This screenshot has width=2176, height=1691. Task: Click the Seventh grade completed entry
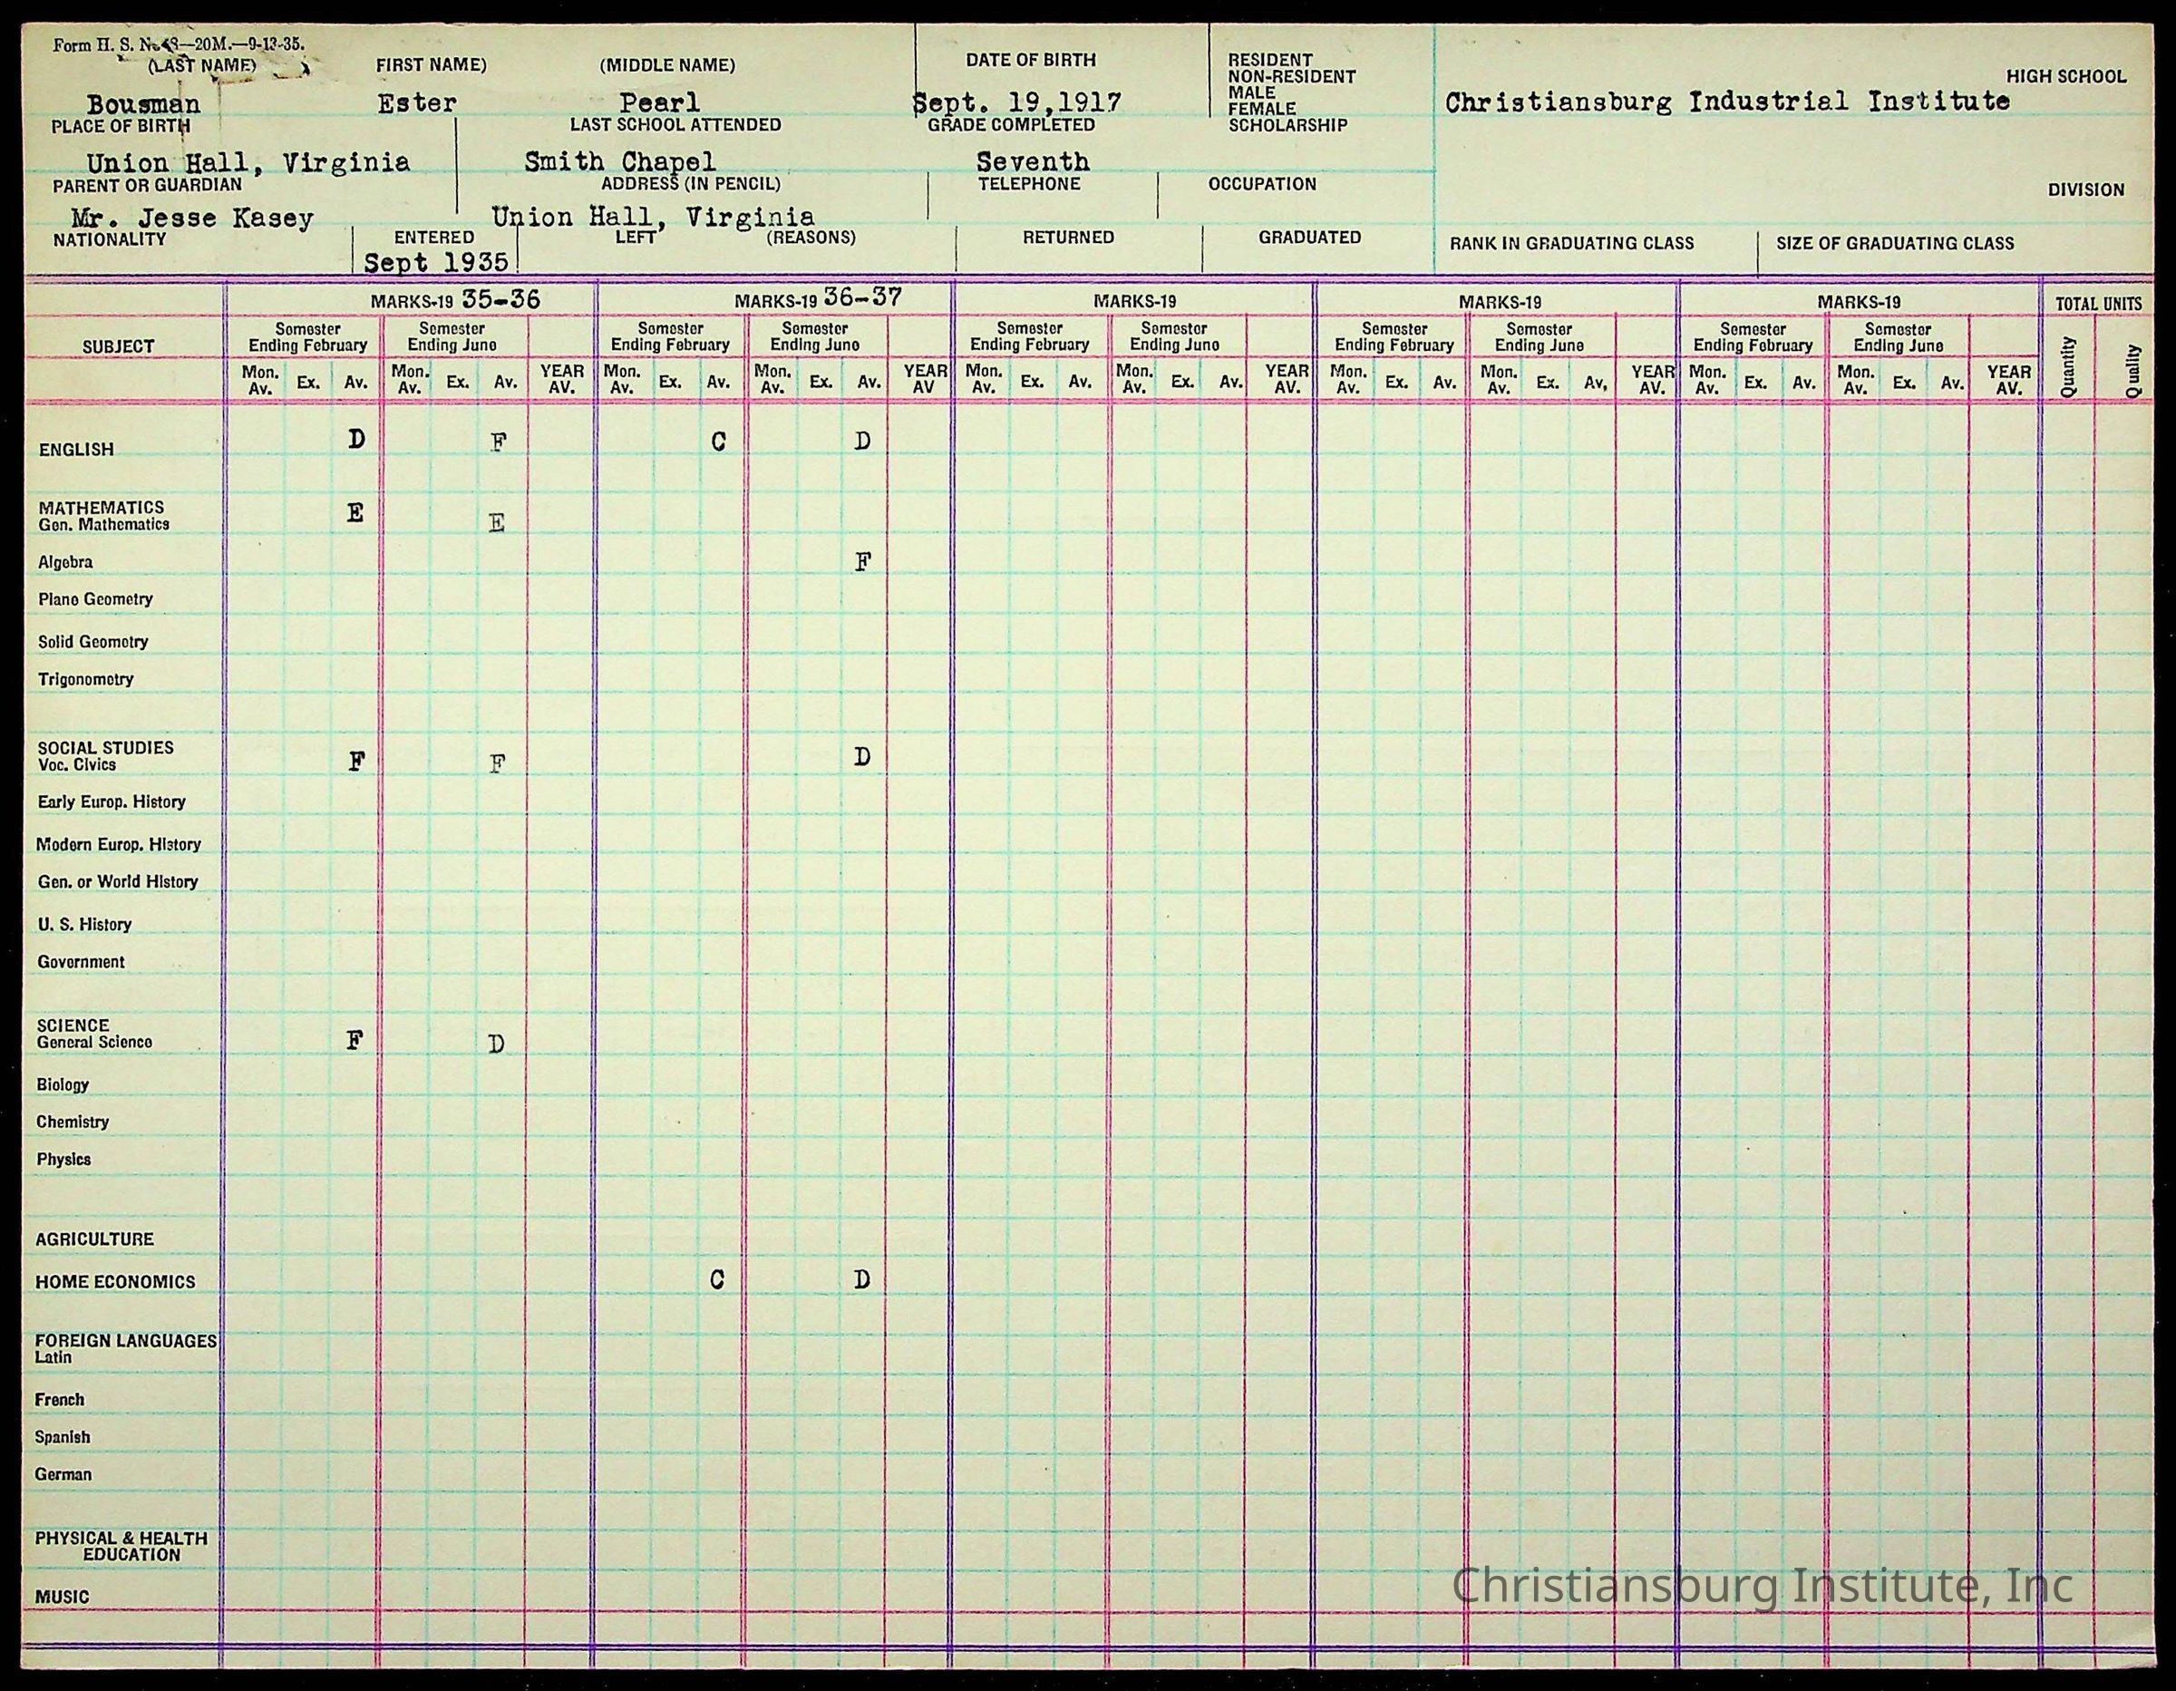tap(1032, 160)
